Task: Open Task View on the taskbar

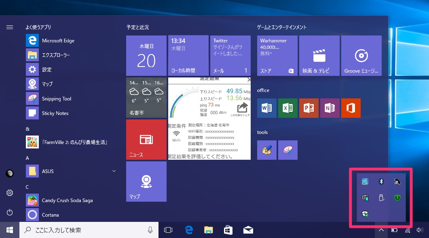Action: (168, 230)
